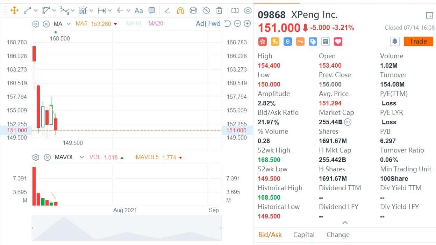Select the left arrow drawing tool
The width and height of the screenshot is (436, 245).
(120, 10)
